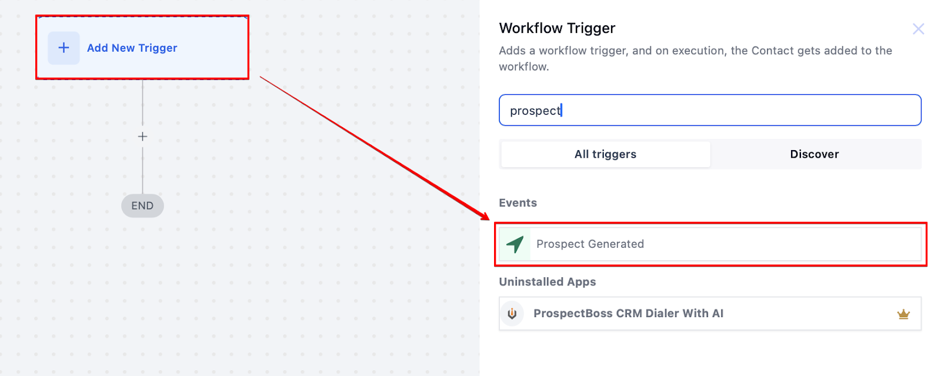
Task: Click the ProspectBoss app logo icon
Action: (512, 314)
